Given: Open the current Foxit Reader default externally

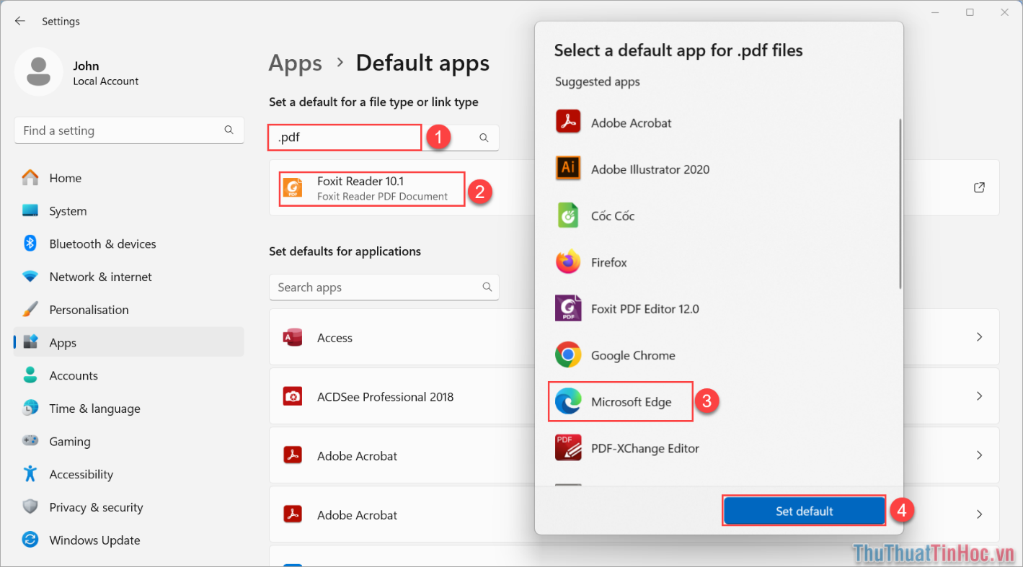Looking at the screenshot, I should point(978,187).
